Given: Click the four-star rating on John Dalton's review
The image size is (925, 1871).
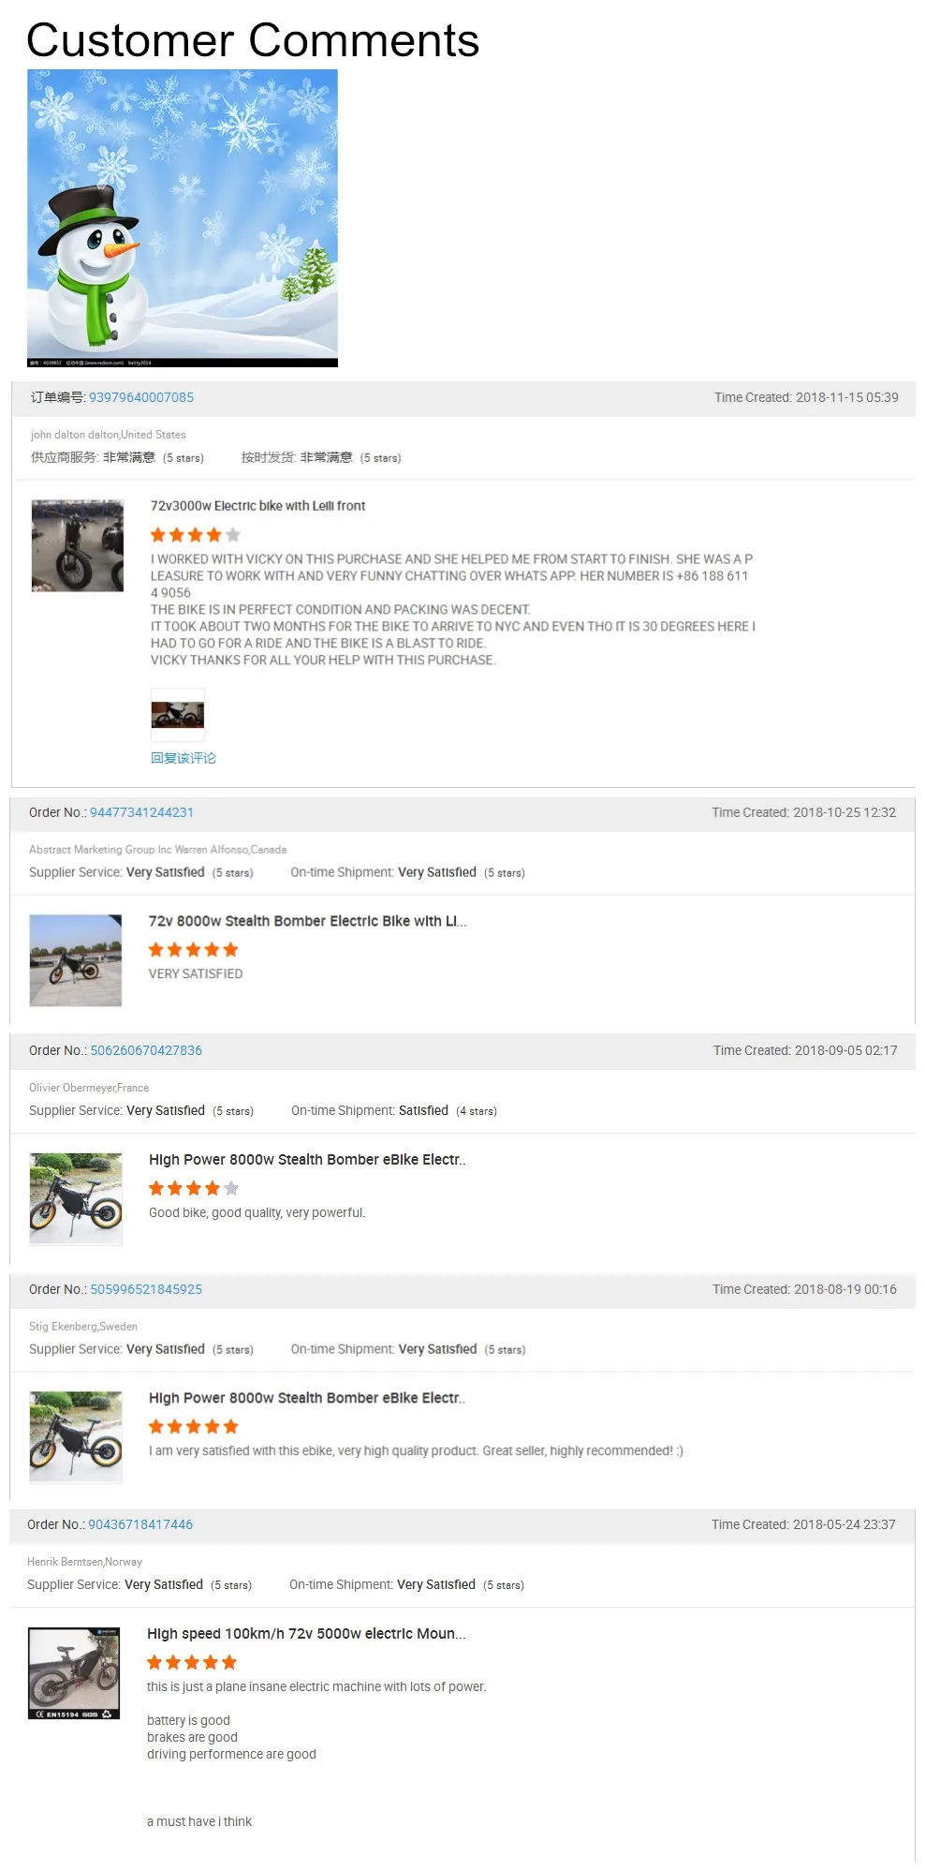Looking at the screenshot, I should tap(196, 535).
